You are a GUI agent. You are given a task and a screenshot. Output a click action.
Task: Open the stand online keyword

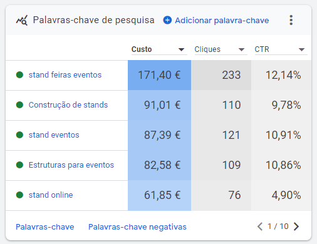coord(51,195)
